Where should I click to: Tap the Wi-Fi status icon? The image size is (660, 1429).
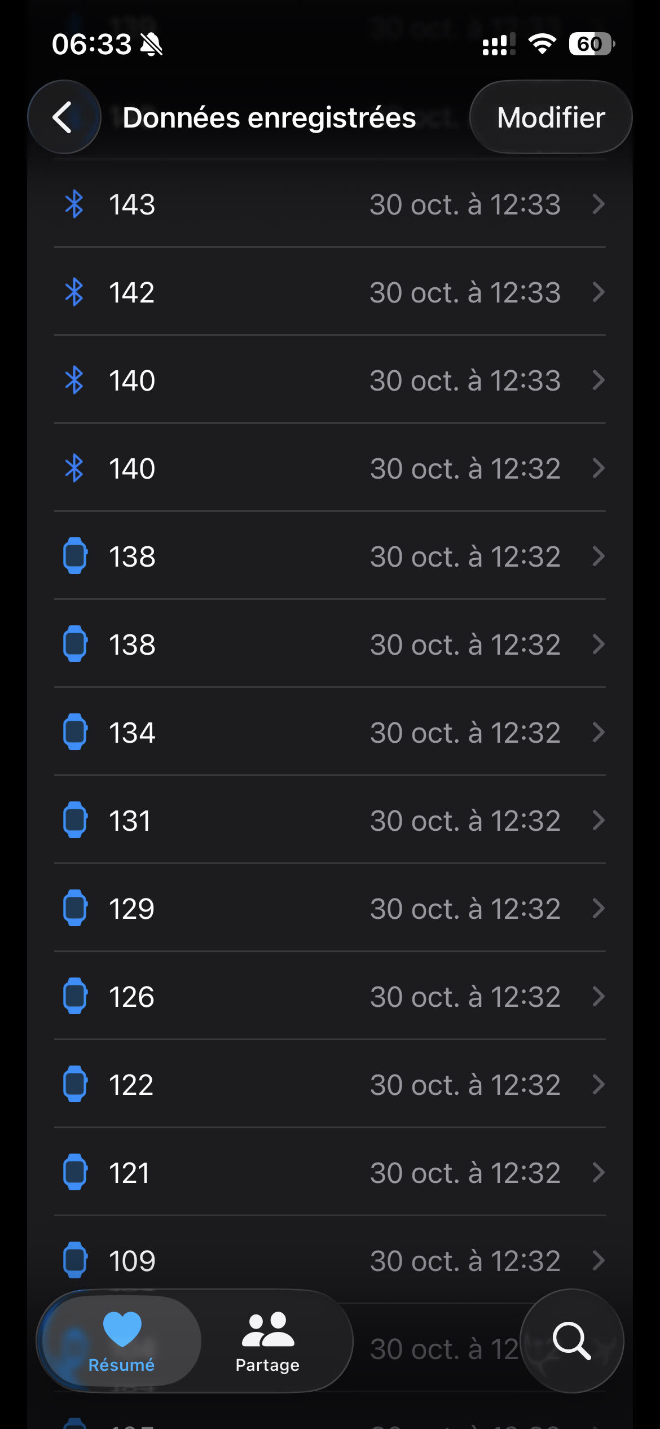coord(542,44)
